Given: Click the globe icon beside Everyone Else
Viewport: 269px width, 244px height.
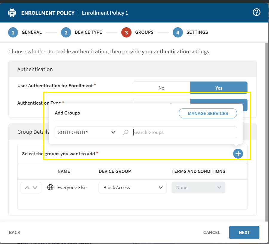Looking at the screenshot, I should 51,187.
